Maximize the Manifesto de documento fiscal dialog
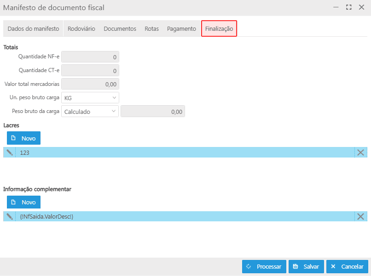 (349, 8)
